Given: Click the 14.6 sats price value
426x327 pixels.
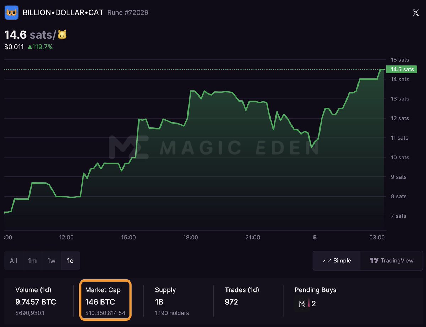Looking at the screenshot, I should 15,35.
